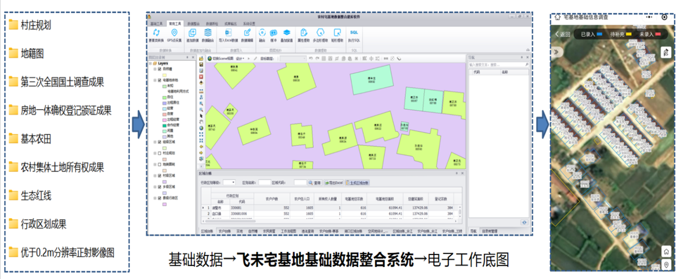Viewport: 683px width, 279px height.
Task: Toggle the 乡级区域 layer checkbox
Action: pos(160,187)
